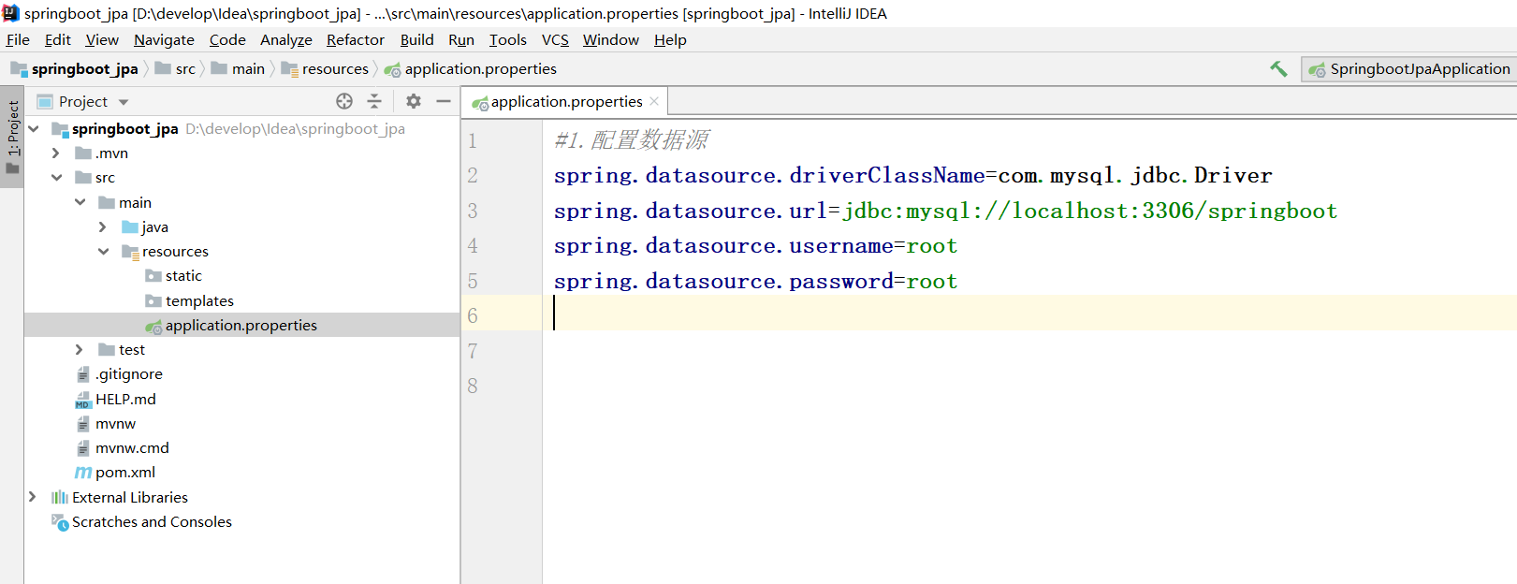The width and height of the screenshot is (1517, 584).
Task: Click the collapse all icon in Project panel
Action: tap(374, 101)
